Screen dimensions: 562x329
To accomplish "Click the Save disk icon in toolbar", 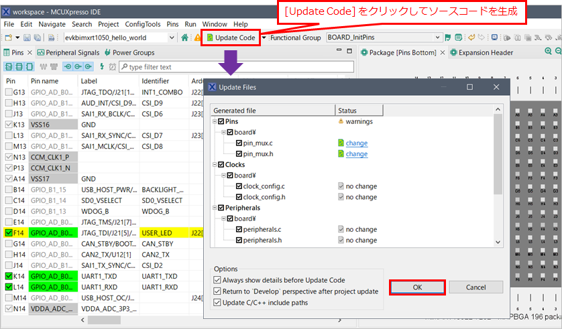I will [x=27, y=38].
